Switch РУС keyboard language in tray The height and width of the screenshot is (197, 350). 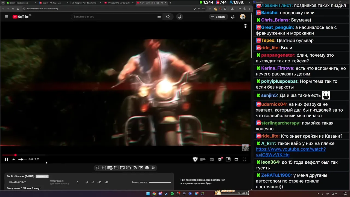(328, 194)
